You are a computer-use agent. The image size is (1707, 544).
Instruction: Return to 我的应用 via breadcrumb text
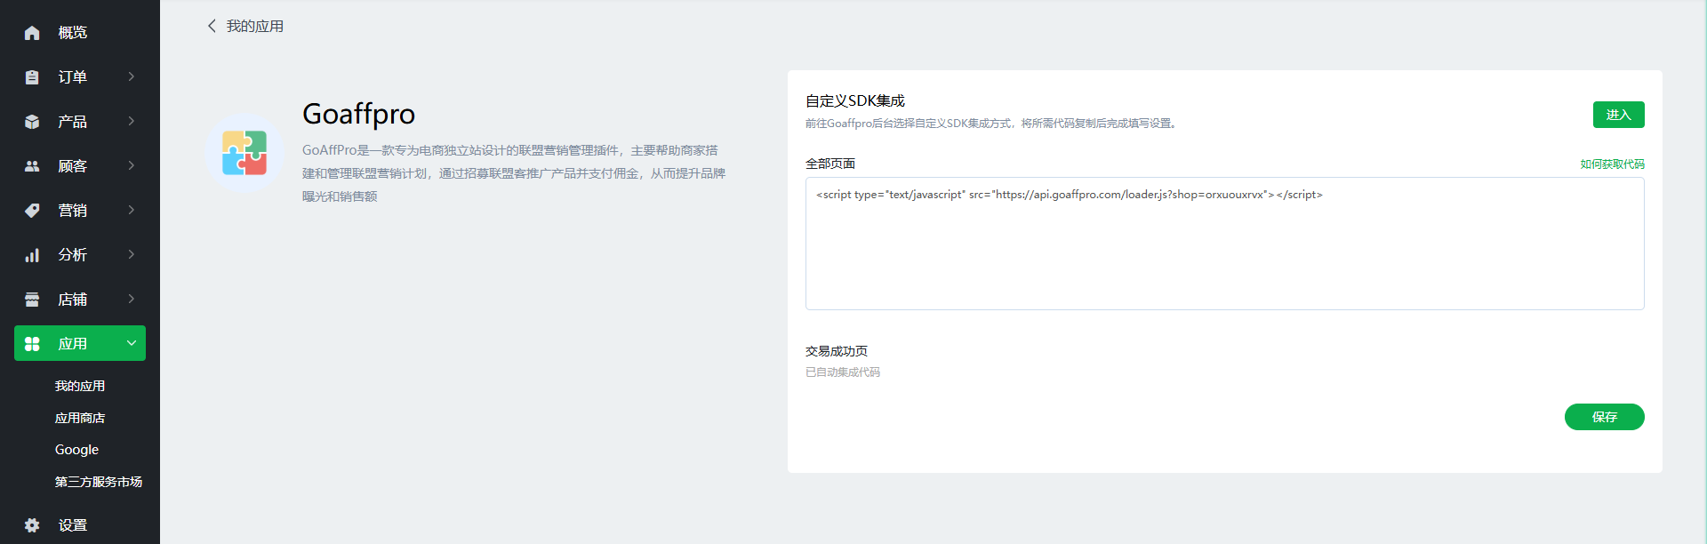(x=255, y=26)
